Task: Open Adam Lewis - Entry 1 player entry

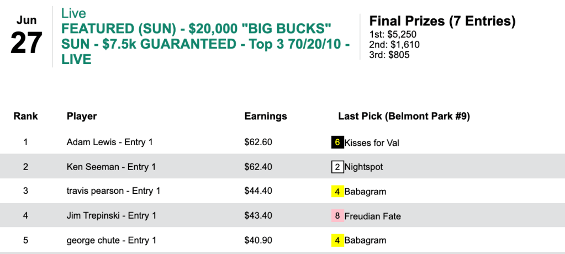Action: tap(109, 142)
